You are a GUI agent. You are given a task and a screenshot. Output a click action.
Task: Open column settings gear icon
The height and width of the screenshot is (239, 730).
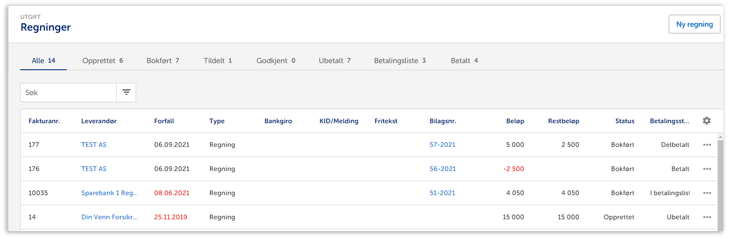click(x=706, y=121)
